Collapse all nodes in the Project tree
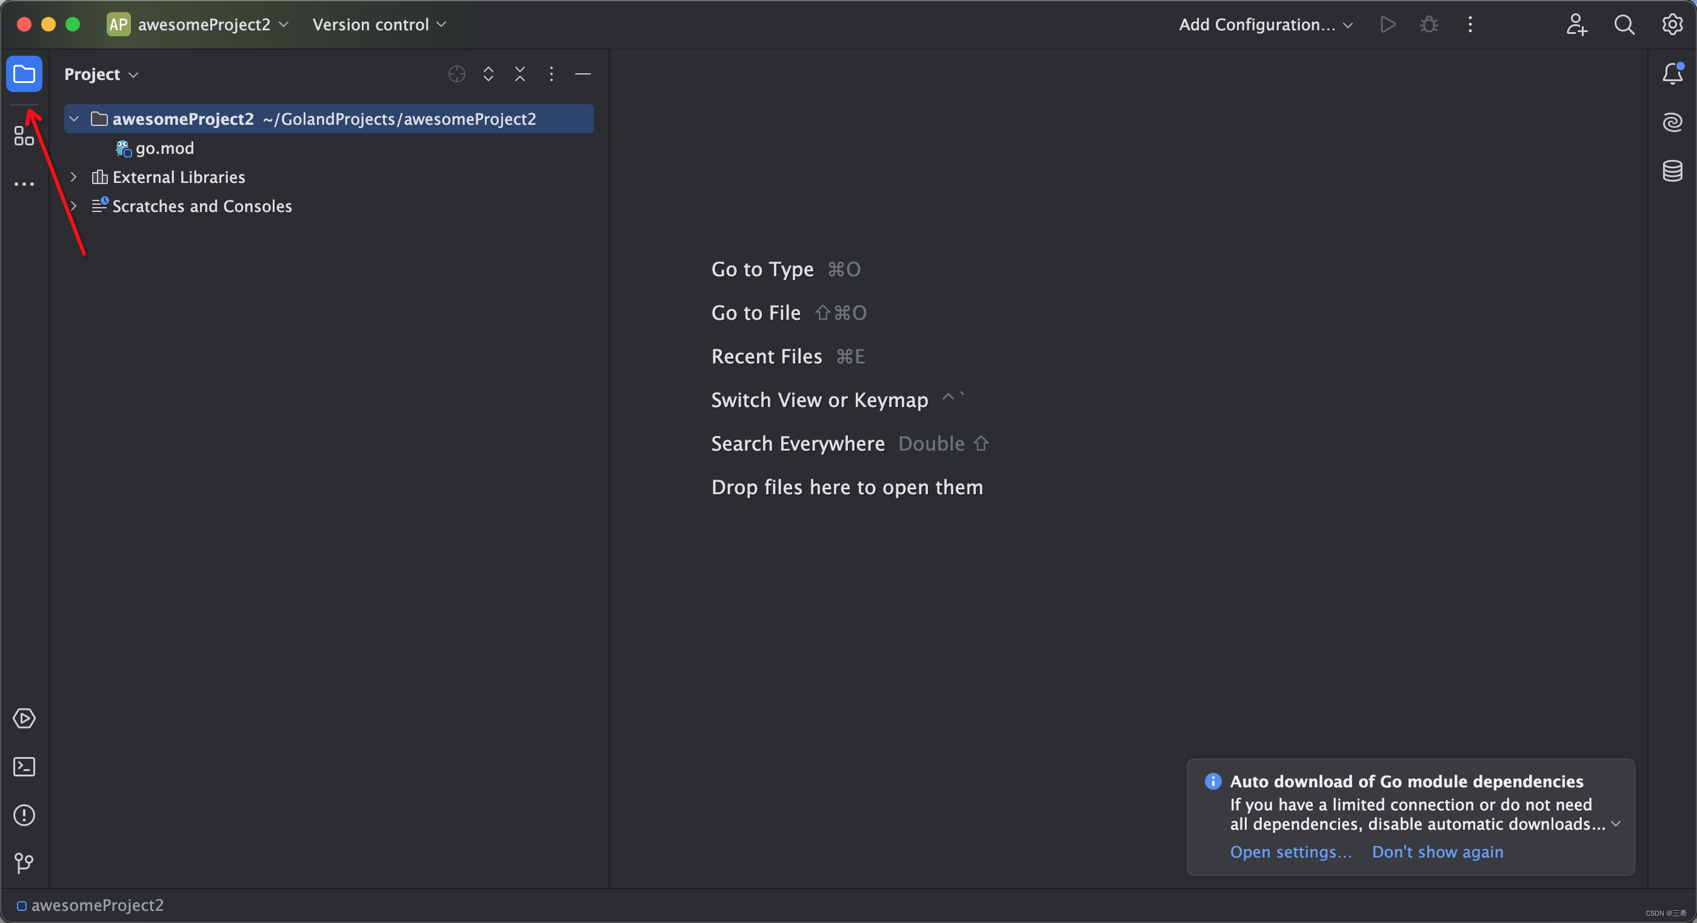 click(x=520, y=74)
